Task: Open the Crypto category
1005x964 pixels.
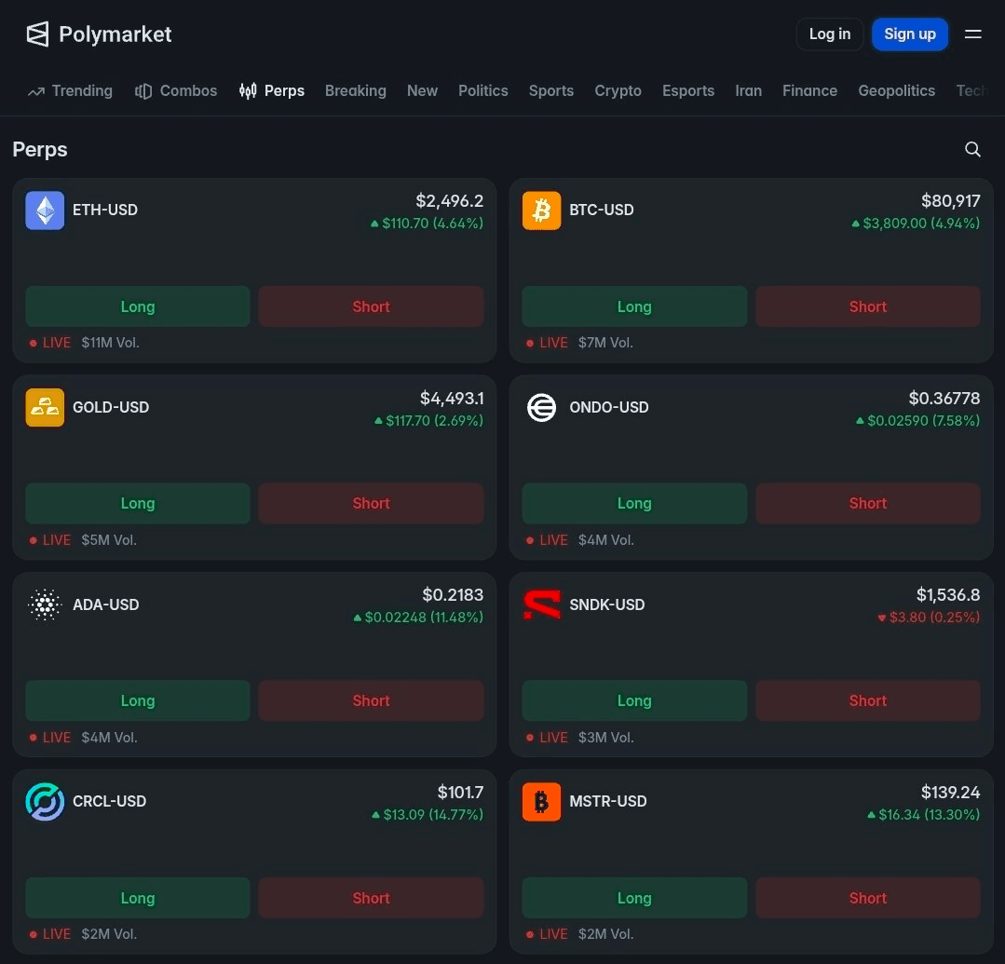Action: click(618, 91)
